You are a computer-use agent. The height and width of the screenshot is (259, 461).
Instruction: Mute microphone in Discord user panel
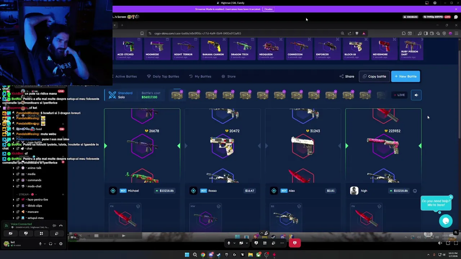(40, 244)
